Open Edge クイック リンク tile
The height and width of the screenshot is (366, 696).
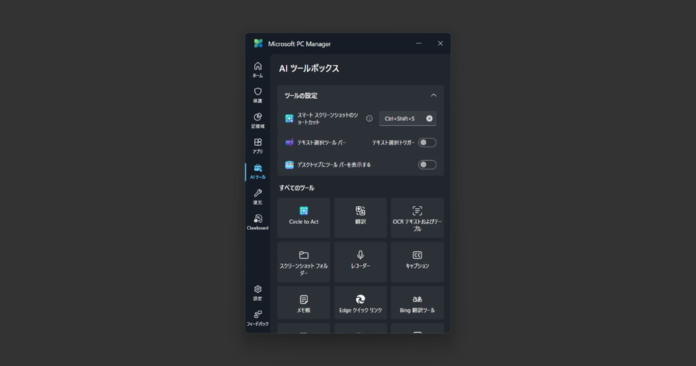(360, 303)
